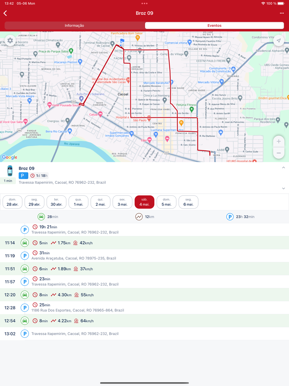The width and height of the screenshot is (289, 386).
Task: Open Avenida Araçatuba parking address
Action: click(x=74, y=258)
